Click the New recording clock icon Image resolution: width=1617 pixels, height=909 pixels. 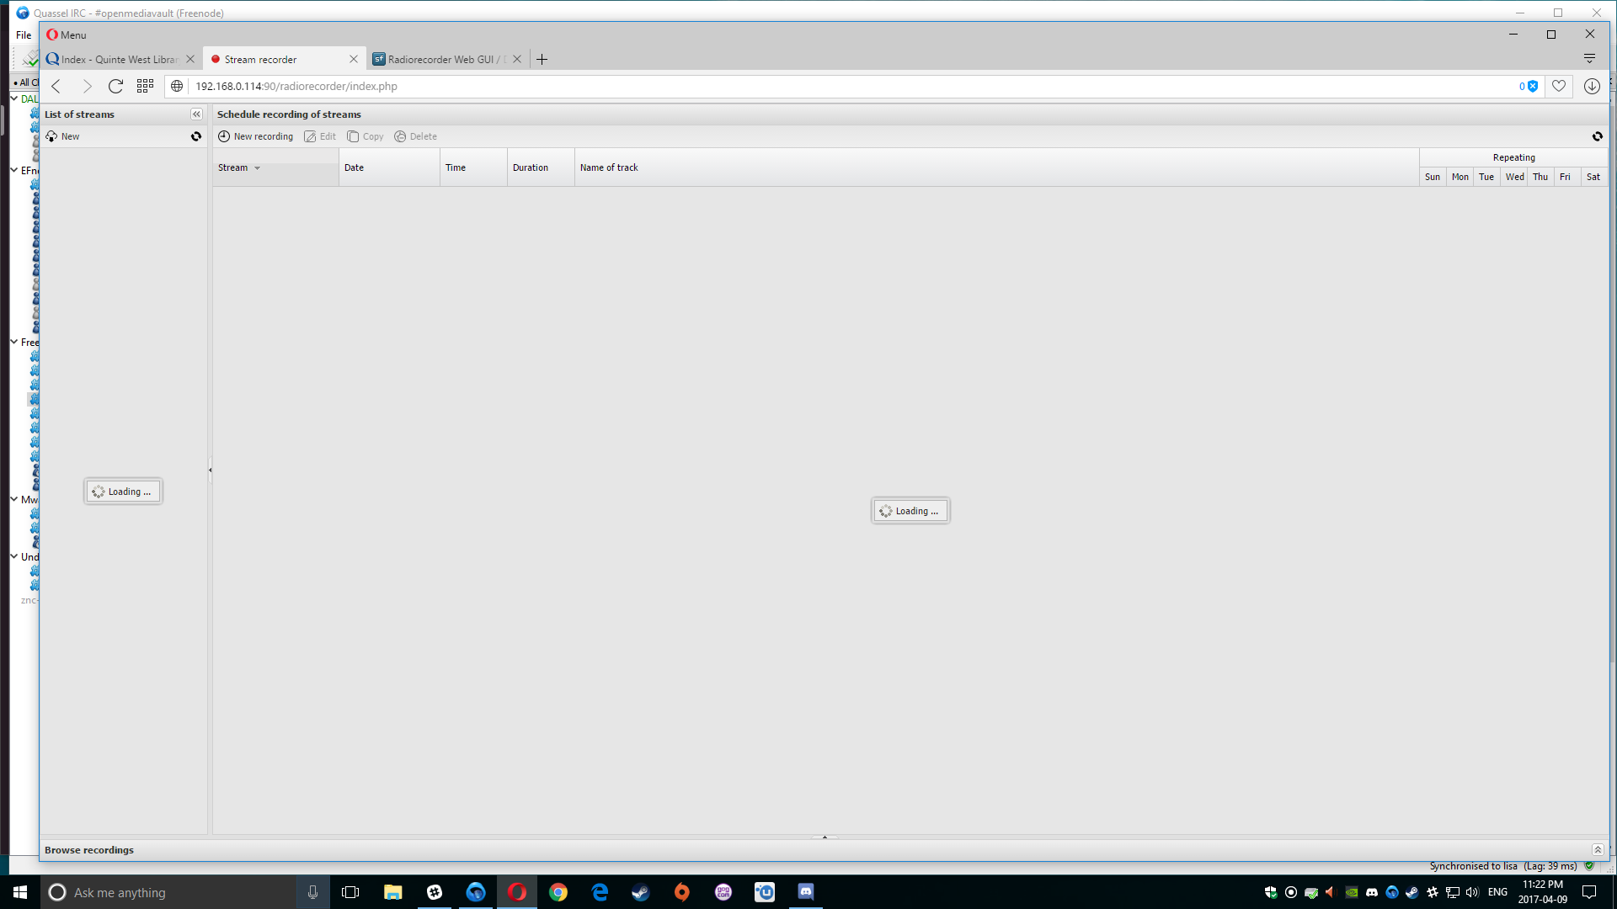tap(224, 136)
